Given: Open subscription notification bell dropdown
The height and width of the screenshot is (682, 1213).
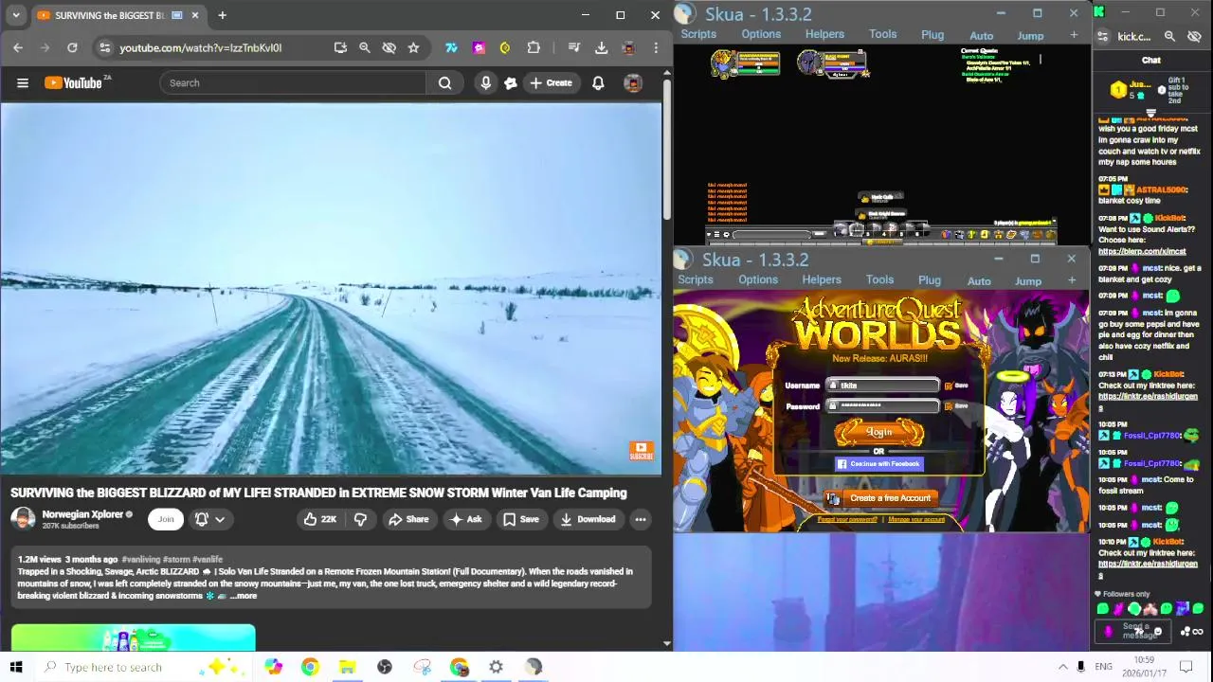Looking at the screenshot, I should (209, 519).
